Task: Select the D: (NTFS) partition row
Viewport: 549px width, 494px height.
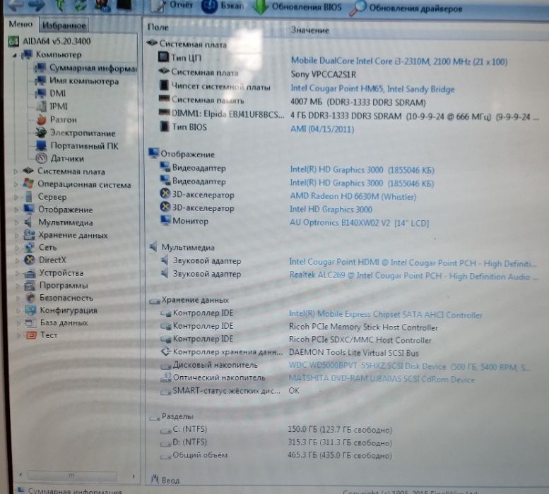Action: point(276,442)
